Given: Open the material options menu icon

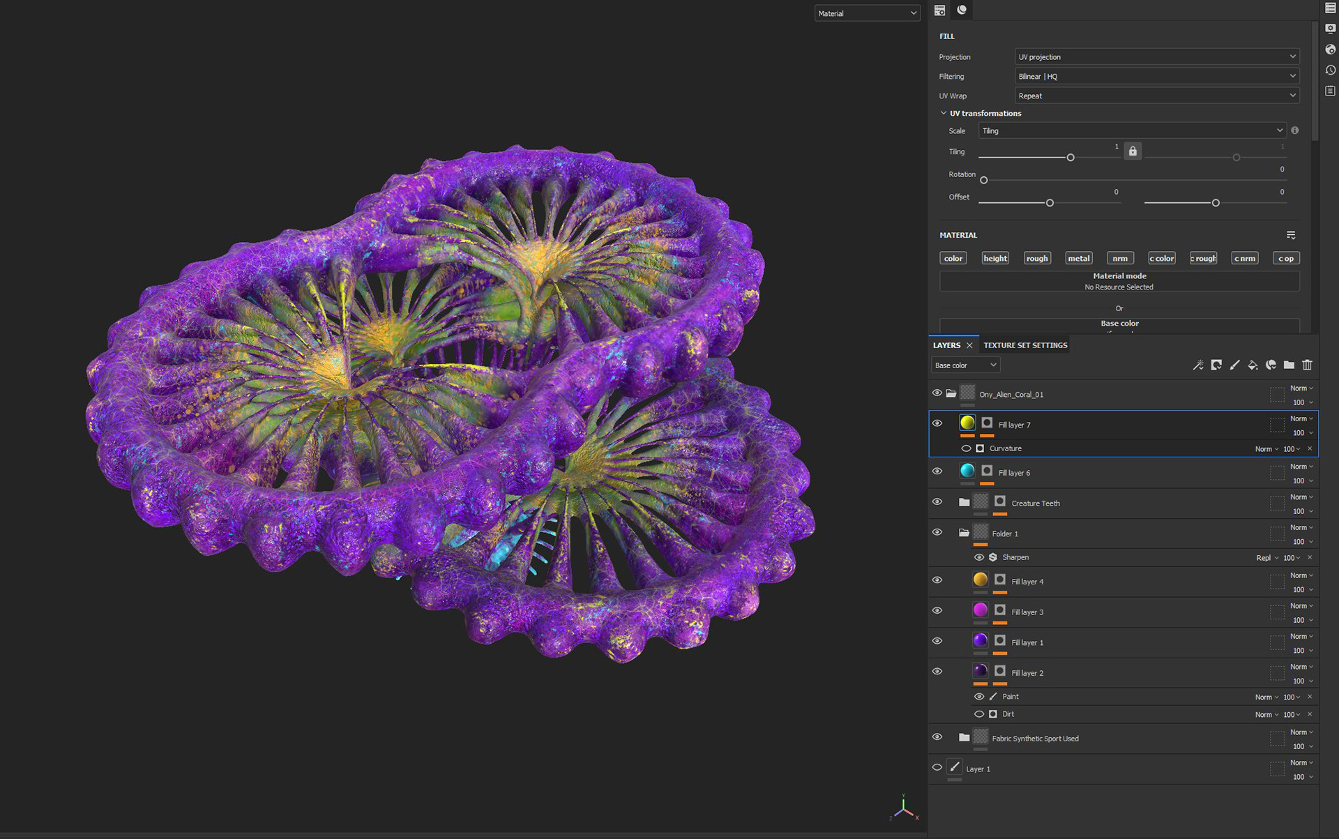Looking at the screenshot, I should pos(1291,235).
